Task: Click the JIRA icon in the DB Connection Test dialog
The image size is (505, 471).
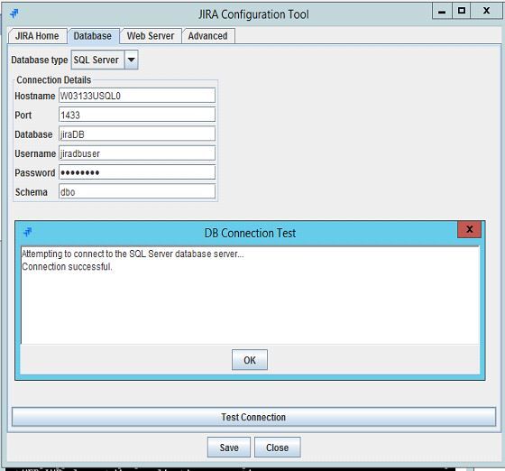Action: pyautogui.click(x=28, y=232)
